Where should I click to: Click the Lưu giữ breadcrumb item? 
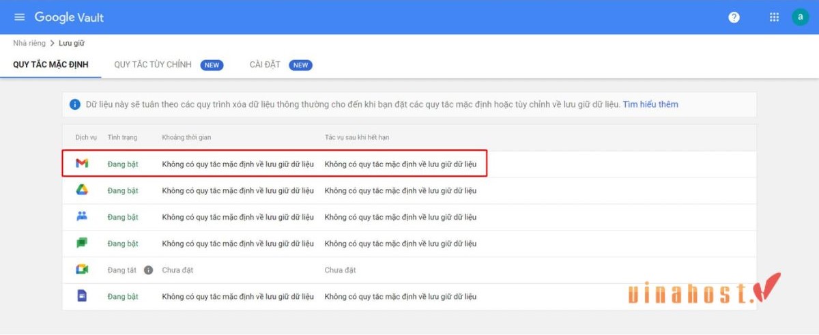point(72,43)
